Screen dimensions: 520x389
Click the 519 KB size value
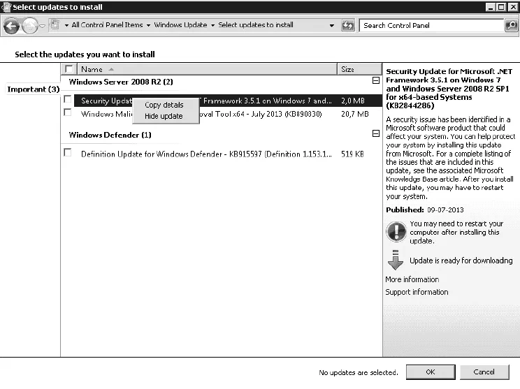[352, 154]
